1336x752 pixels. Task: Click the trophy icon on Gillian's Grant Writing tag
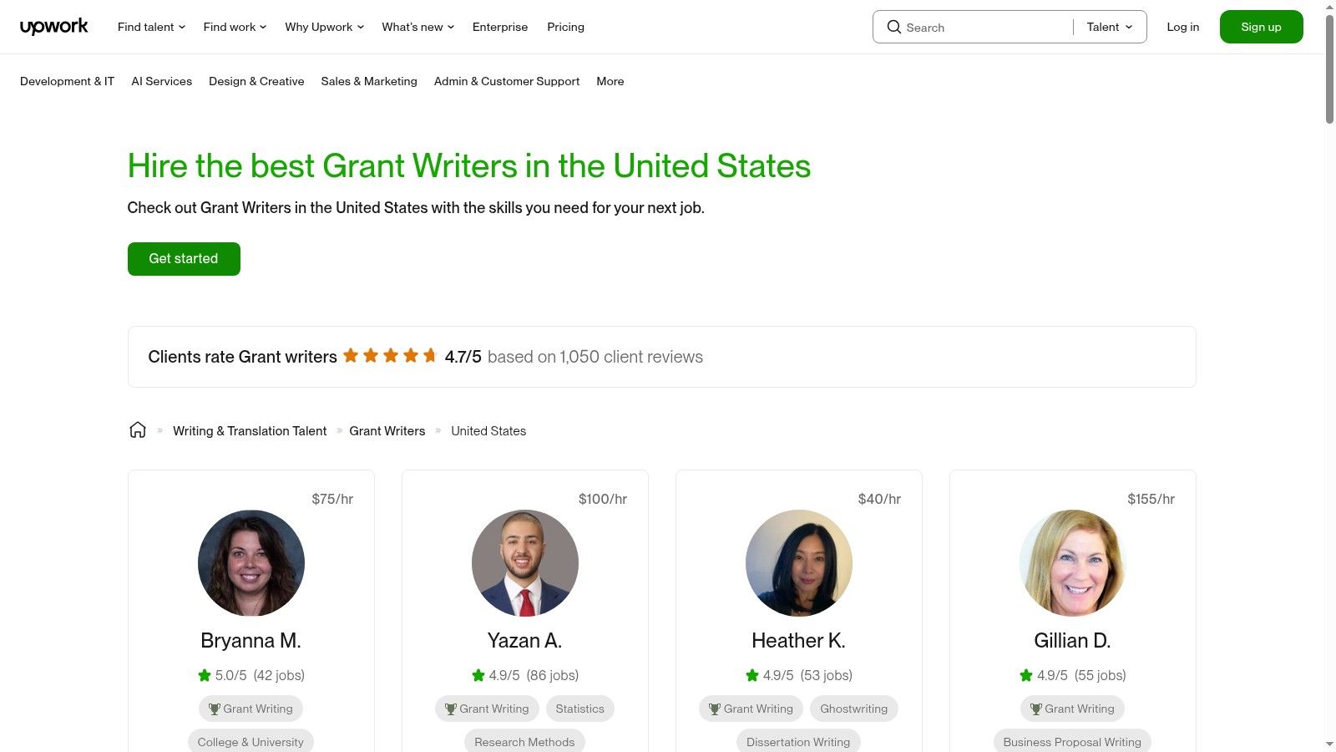coord(1036,709)
